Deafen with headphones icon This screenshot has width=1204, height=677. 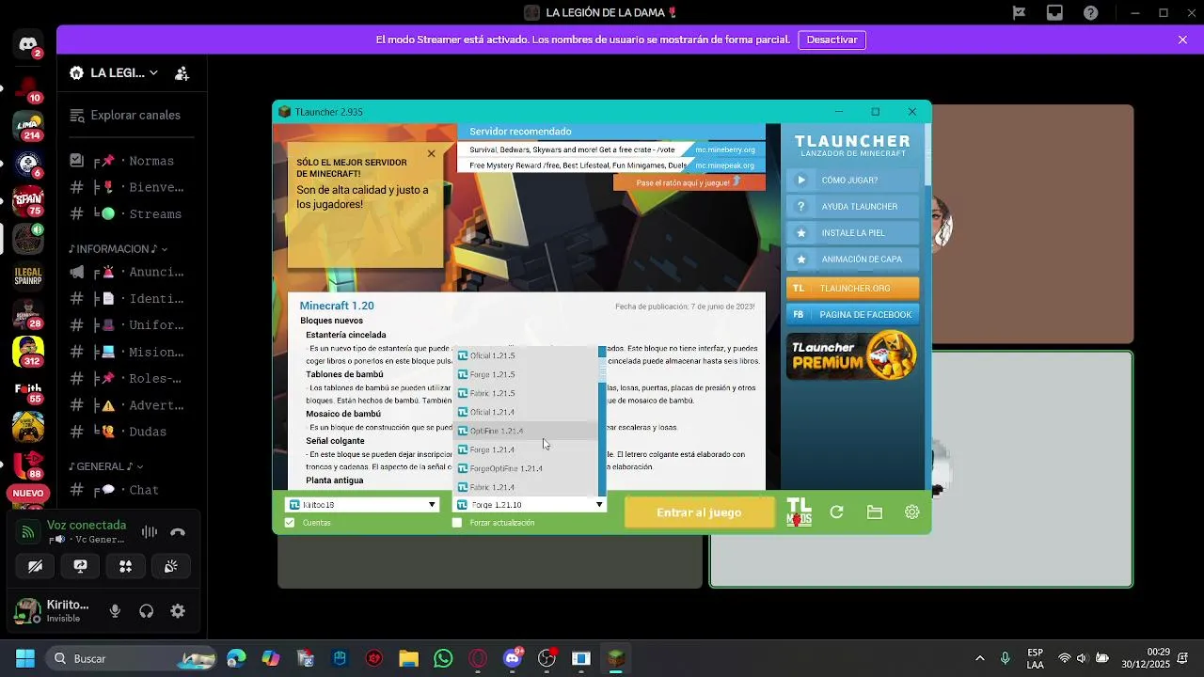tap(147, 611)
